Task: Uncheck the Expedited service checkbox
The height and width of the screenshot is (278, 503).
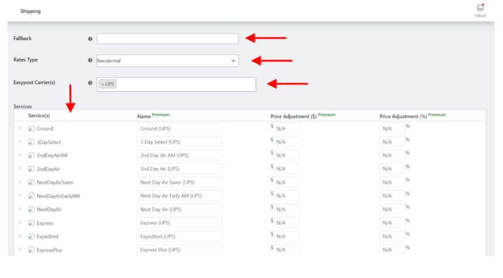Action: pos(31,237)
